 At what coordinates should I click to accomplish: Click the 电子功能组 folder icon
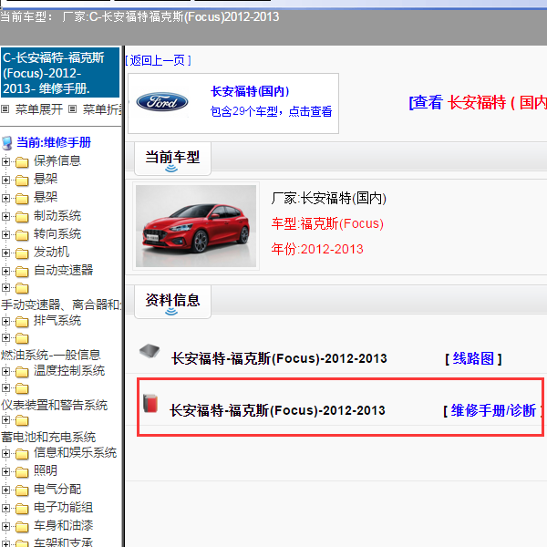22,508
